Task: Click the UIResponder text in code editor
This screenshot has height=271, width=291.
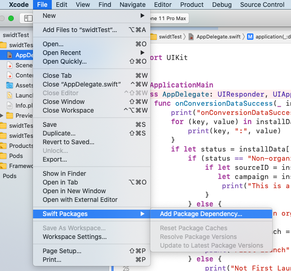Action: tap(241, 94)
